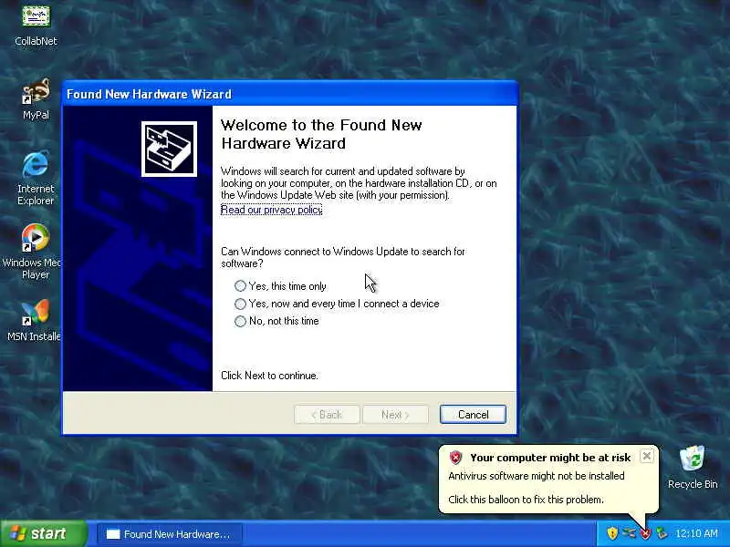Click the Next button in wizard
730x547 pixels.
(x=395, y=415)
